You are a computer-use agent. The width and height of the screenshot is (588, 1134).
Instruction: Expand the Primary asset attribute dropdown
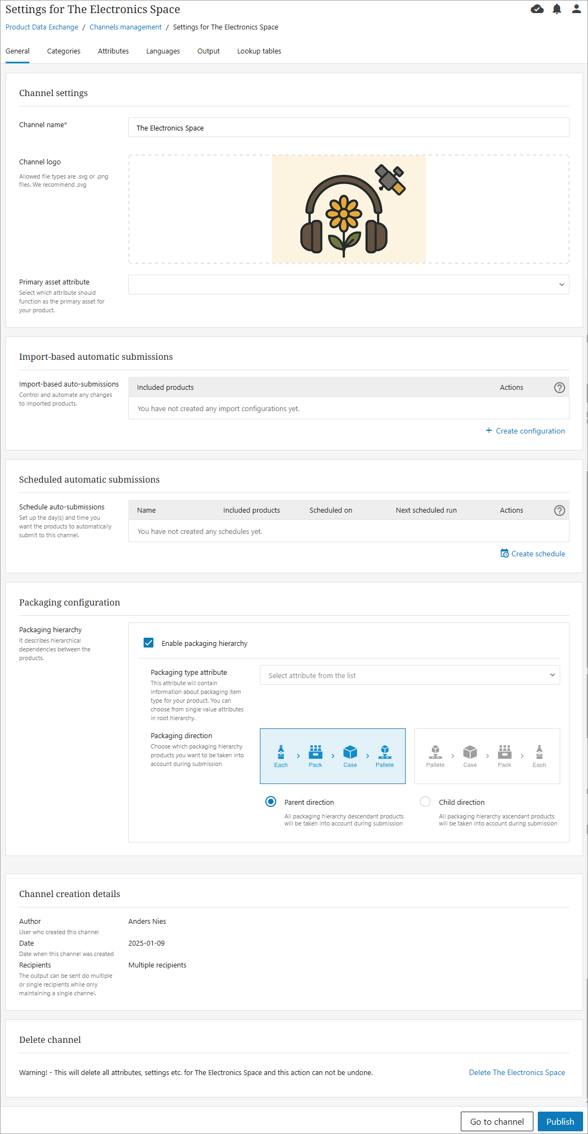[348, 284]
